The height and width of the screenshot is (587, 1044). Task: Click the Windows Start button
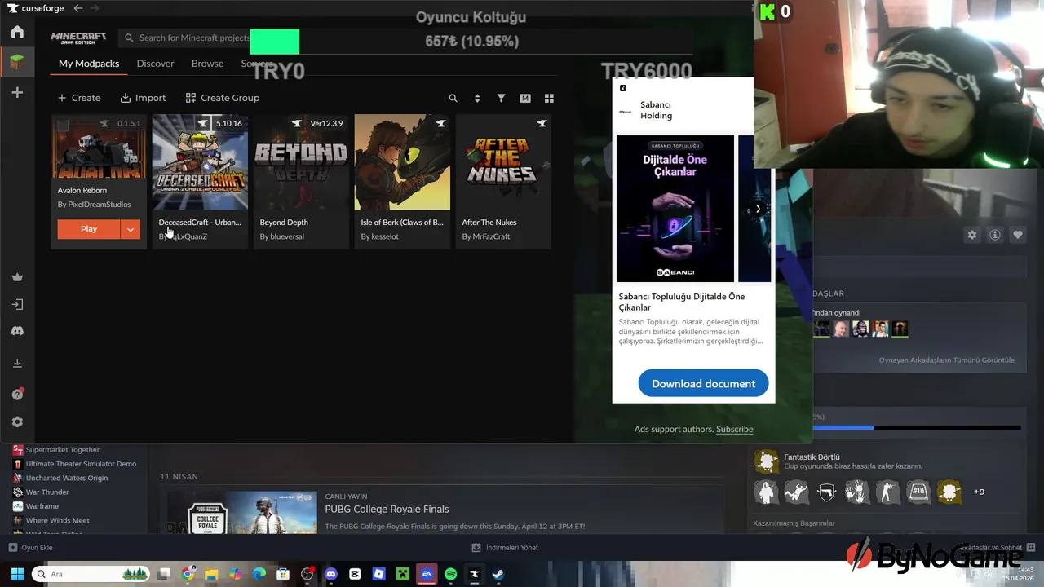pos(17,574)
